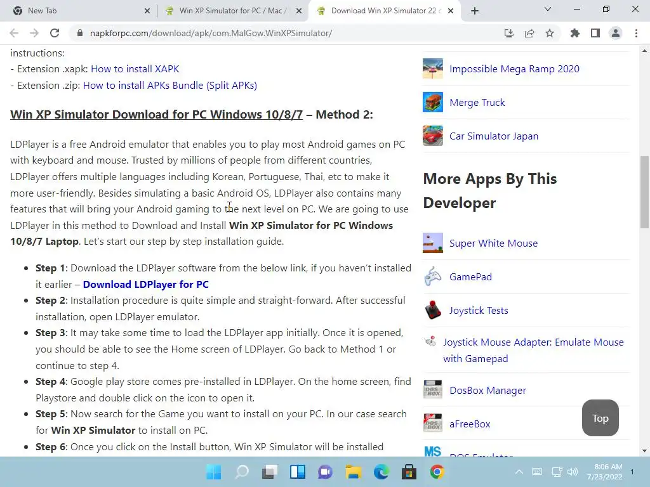Close the New Tab tab

[147, 11]
